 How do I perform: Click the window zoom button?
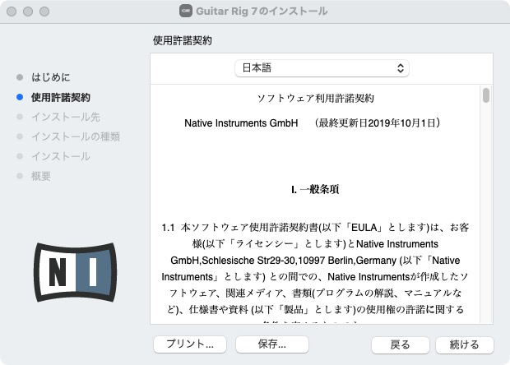click(44, 12)
